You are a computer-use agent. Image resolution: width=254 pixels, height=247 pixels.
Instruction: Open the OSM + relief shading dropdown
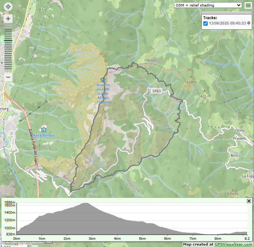click(x=208, y=5)
